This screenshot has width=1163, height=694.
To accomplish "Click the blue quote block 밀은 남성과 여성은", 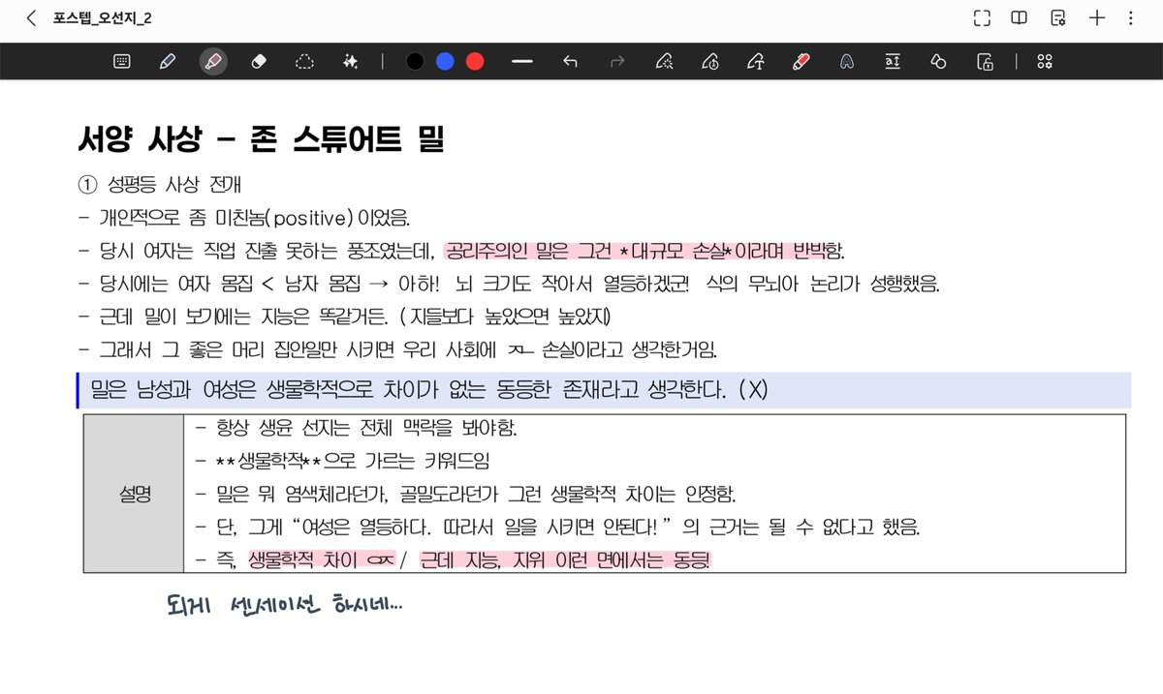I will (604, 390).
